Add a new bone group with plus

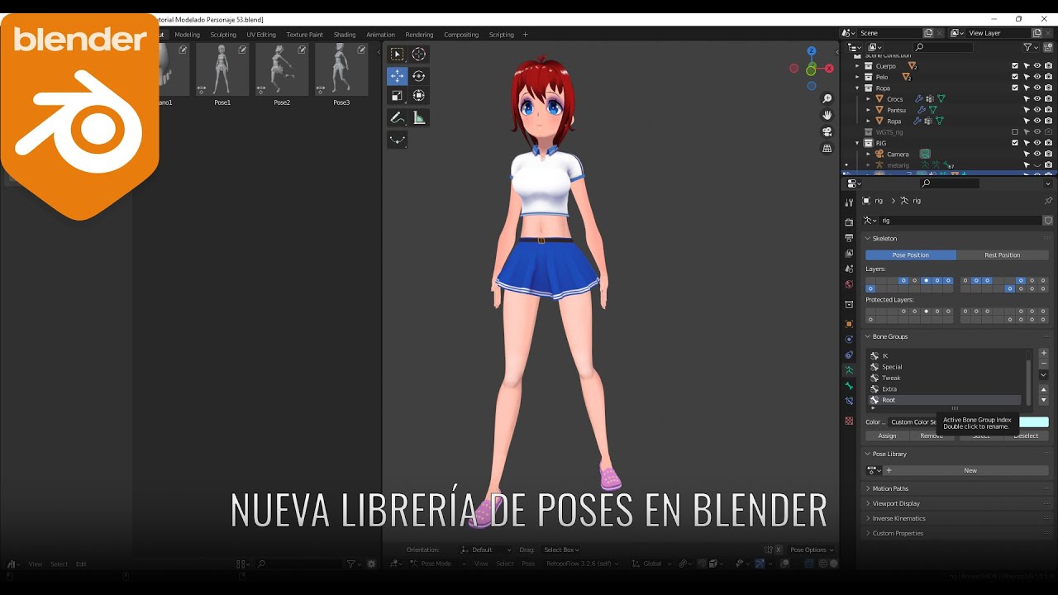(x=1043, y=354)
